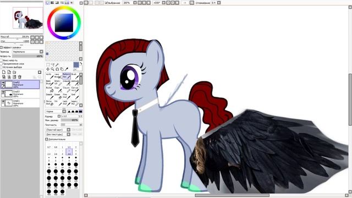Image resolution: width=352 pixels, height=198 pixels.
Task: Choose the sharpest brush edge shape
Action: pyautogui.click(x=69, y=111)
